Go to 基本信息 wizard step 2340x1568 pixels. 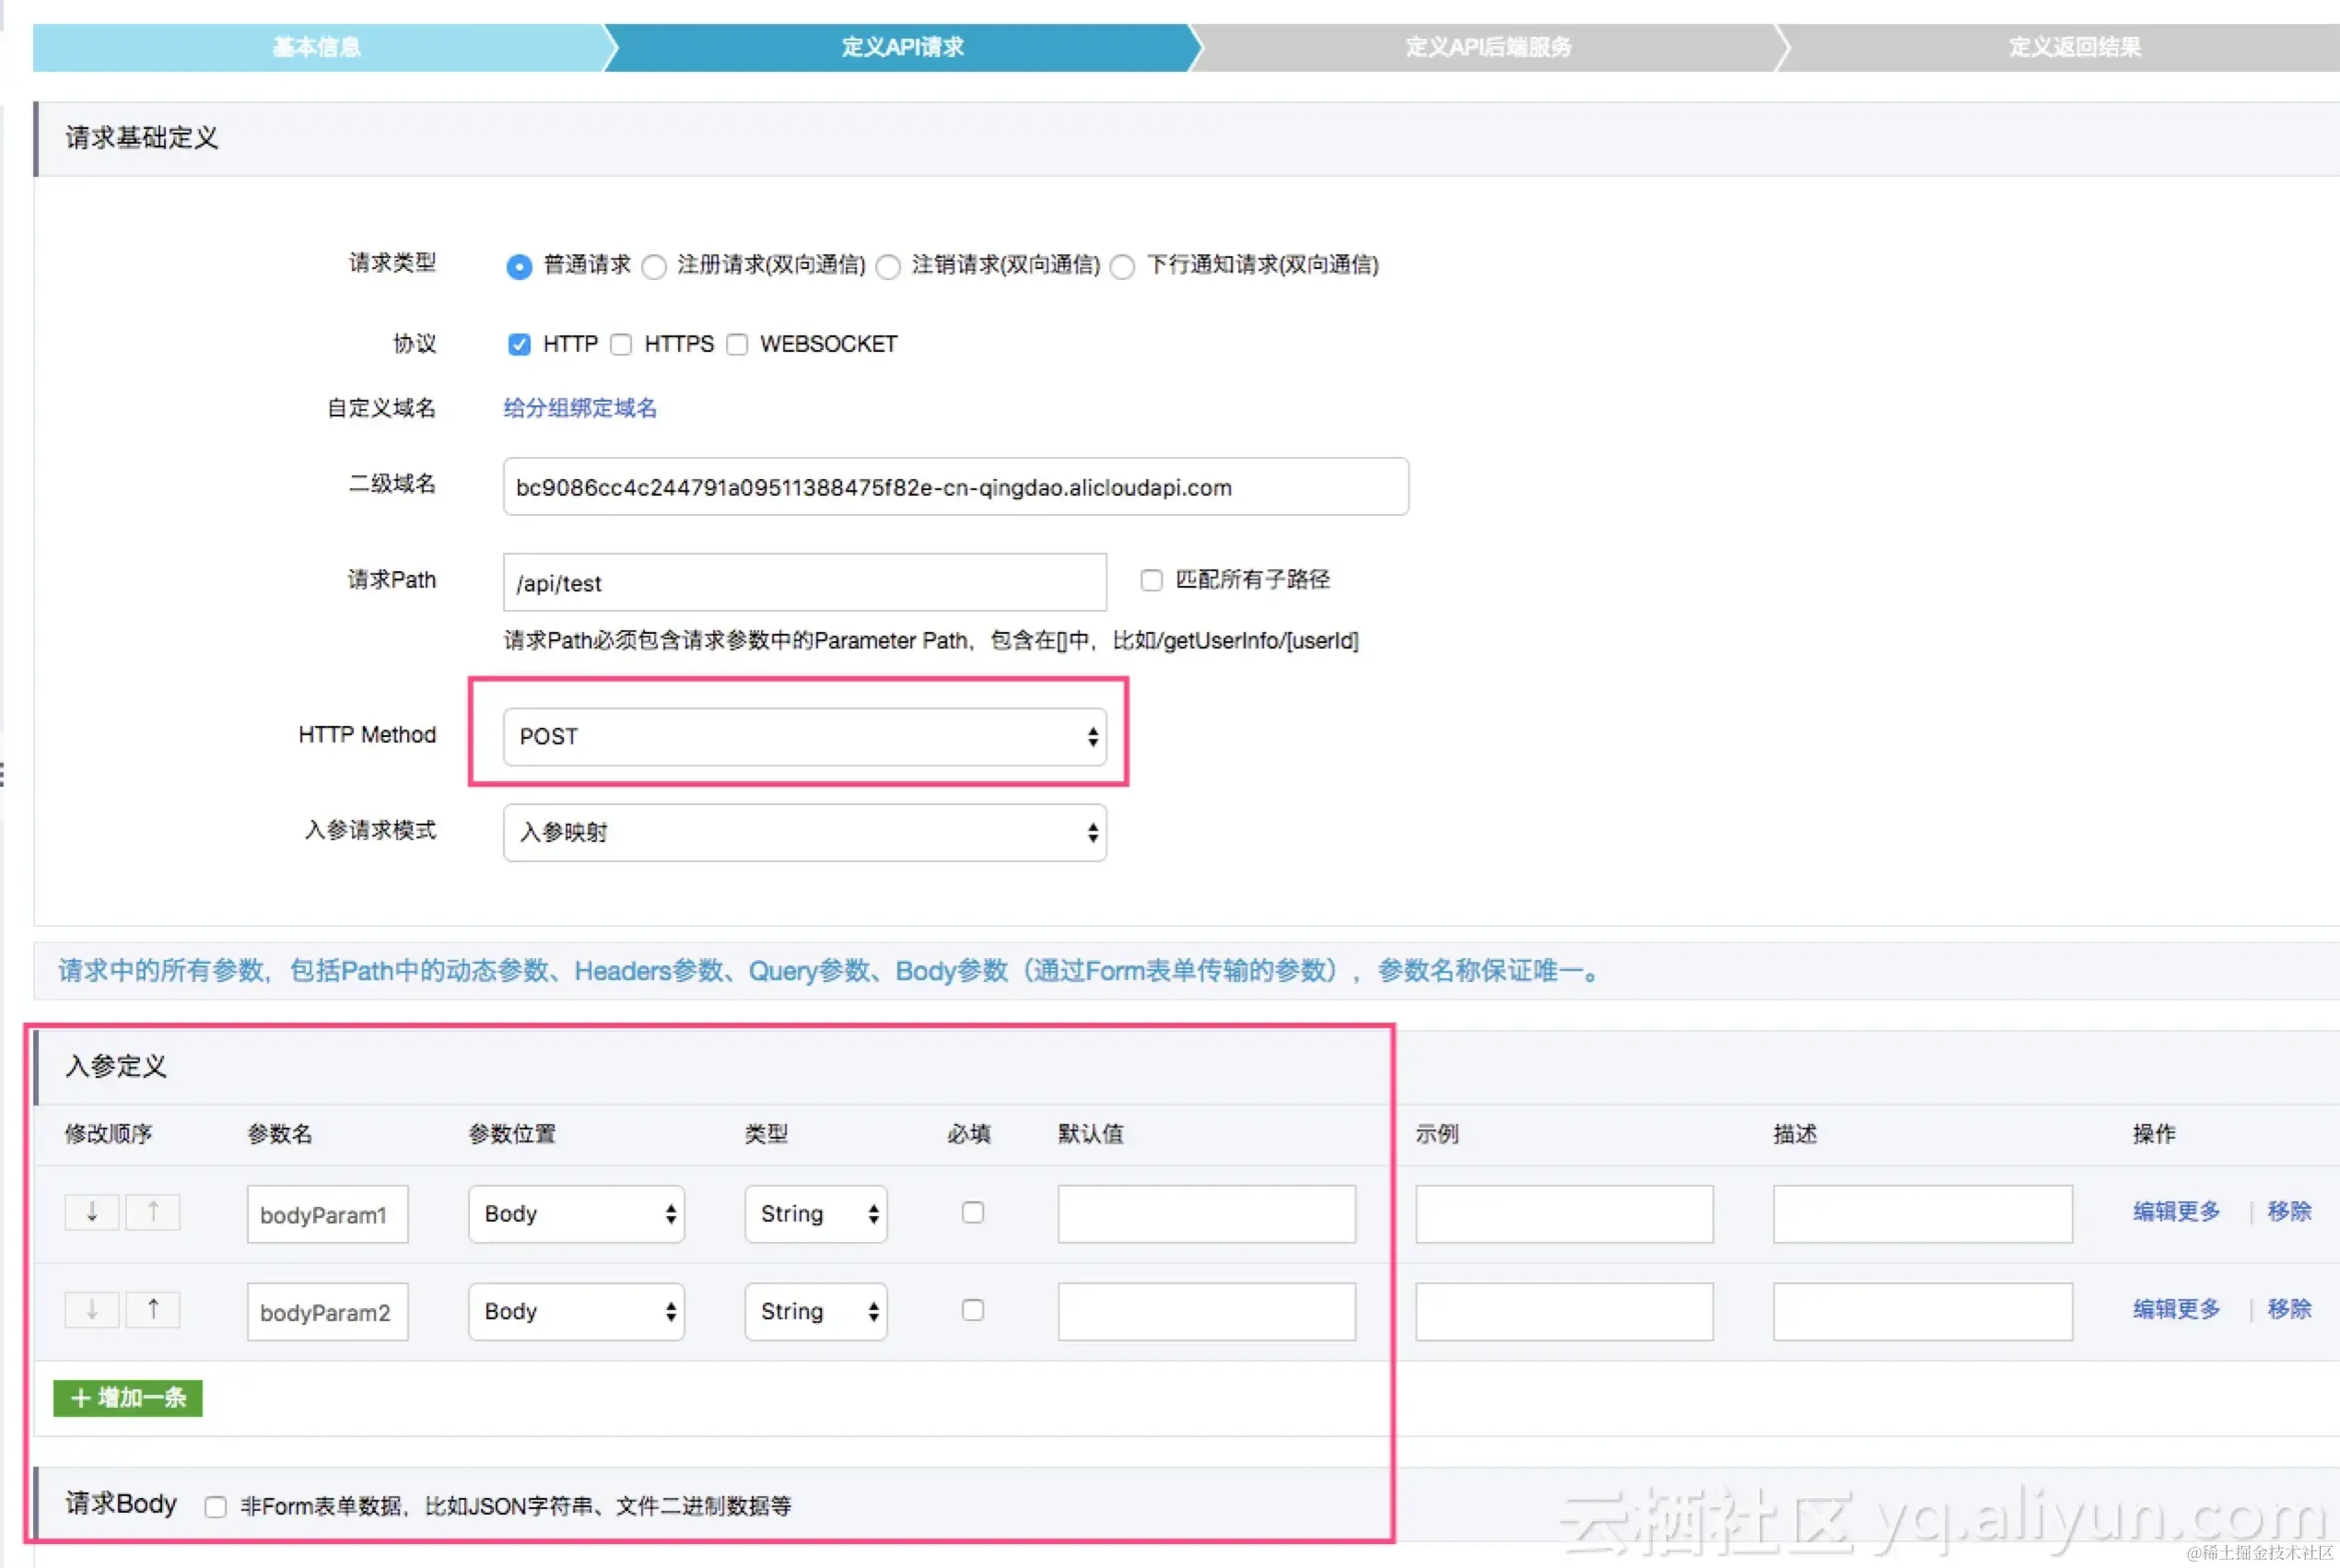317,47
